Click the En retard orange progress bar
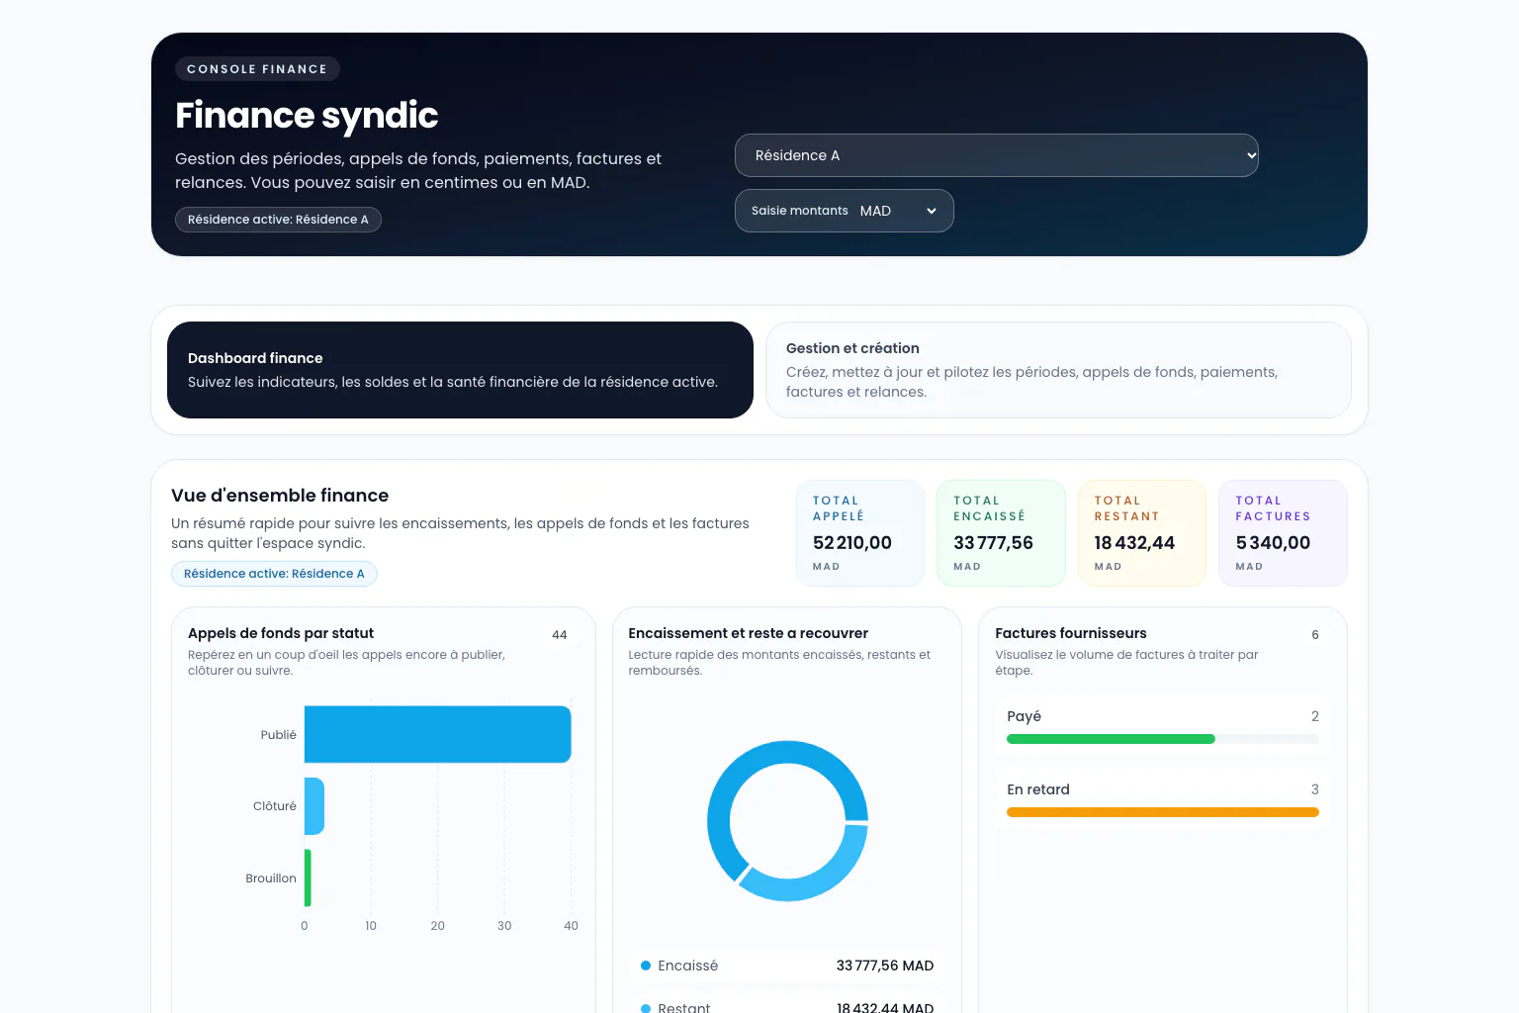Screen dimensions: 1519x1013 (1163, 812)
